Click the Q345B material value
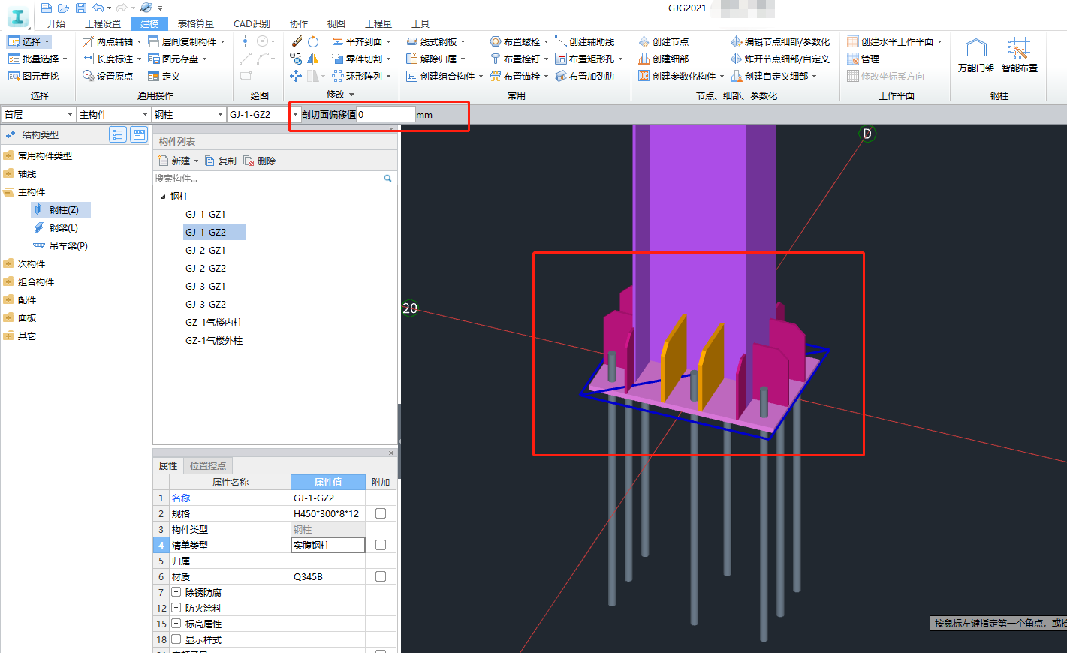The image size is (1067, 653). tap(327, 576)
